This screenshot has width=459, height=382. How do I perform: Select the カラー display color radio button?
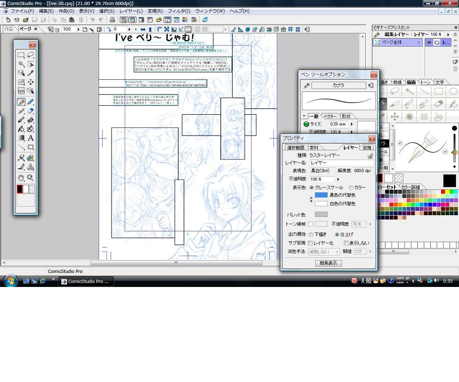point(351,187)
